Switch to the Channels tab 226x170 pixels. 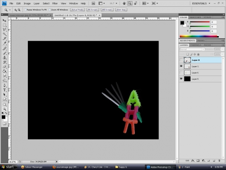(x=195, y=45)
